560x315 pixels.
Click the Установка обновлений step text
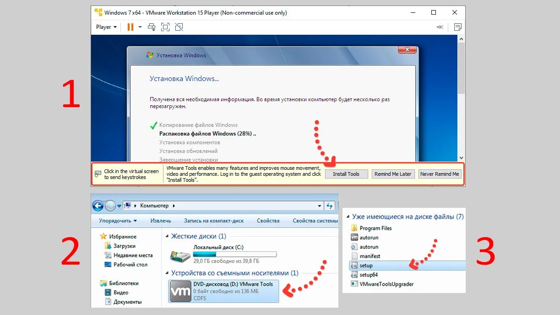[x=188, y=151]
